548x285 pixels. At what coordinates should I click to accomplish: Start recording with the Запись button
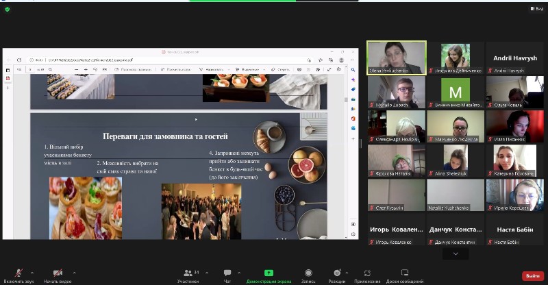click(308, 274)
